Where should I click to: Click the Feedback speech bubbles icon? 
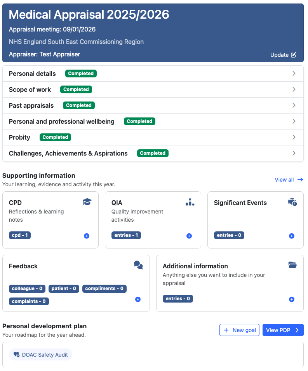(138, 265)
